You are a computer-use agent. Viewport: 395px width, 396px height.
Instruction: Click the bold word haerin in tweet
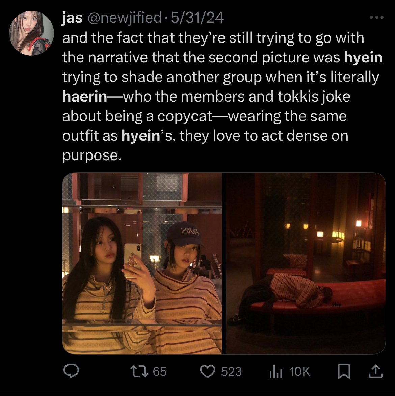click(x=85, y=96)
